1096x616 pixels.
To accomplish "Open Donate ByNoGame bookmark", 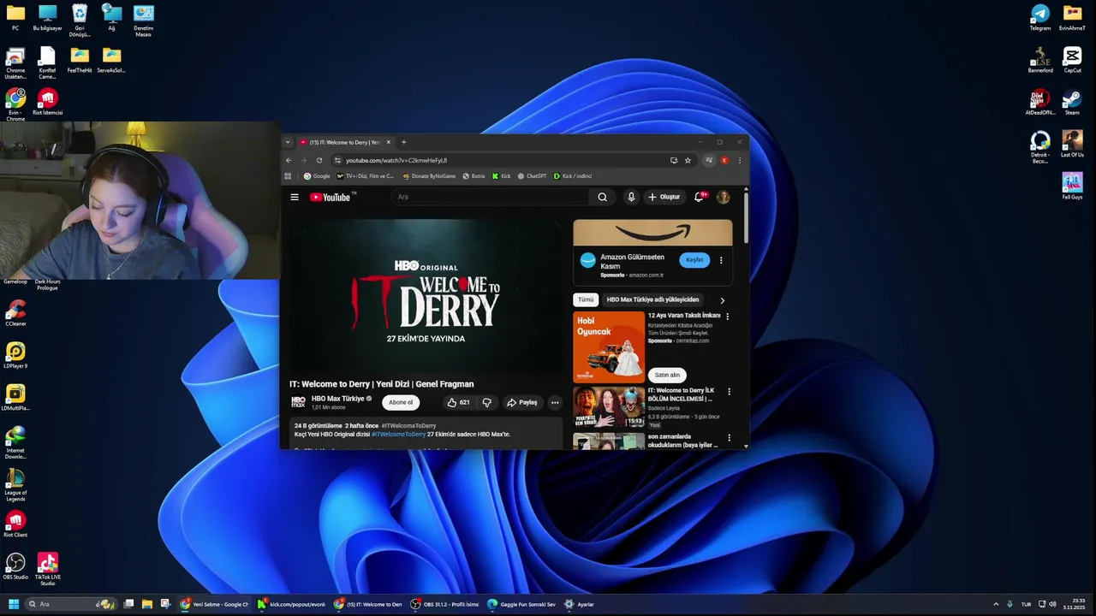I will click(x=429, y=176).
